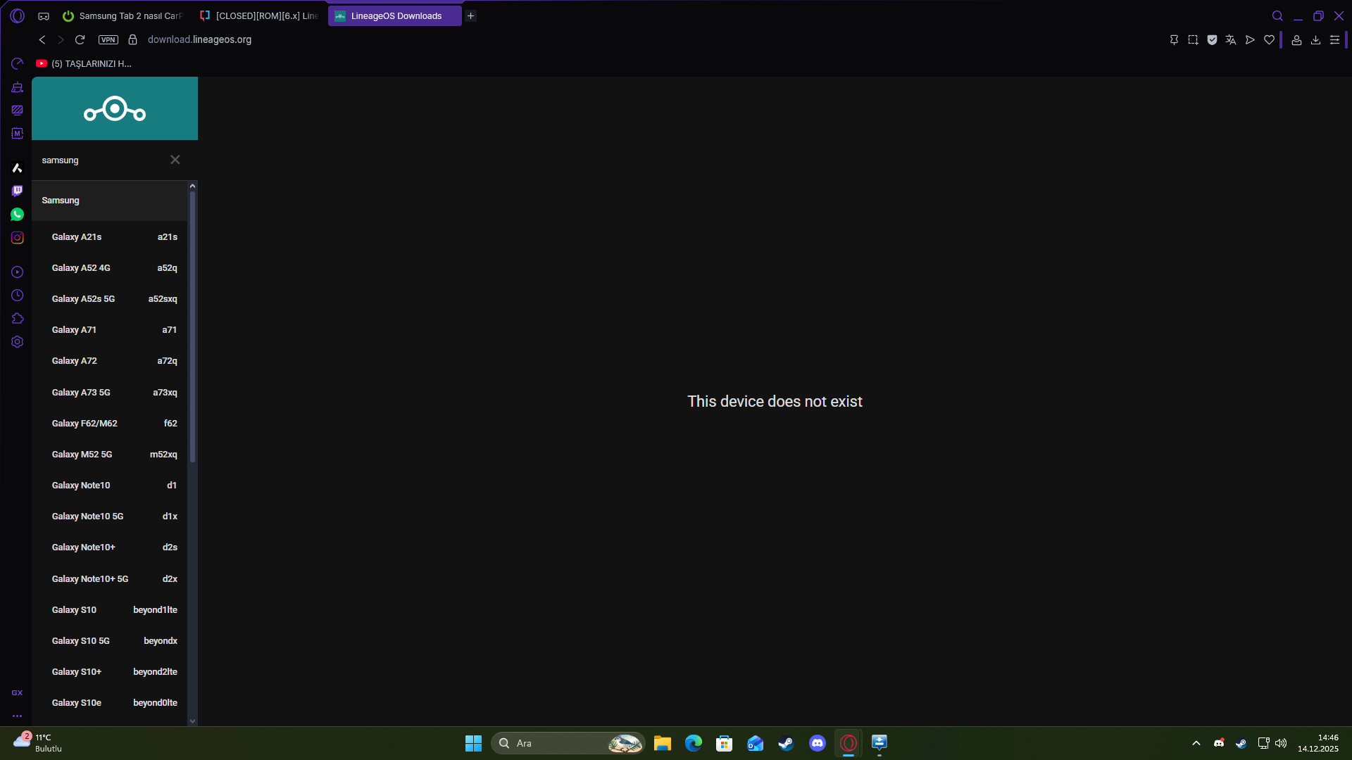
Task: Open Twitch icon in Opera sidebar
Action: tap(17, 191)
